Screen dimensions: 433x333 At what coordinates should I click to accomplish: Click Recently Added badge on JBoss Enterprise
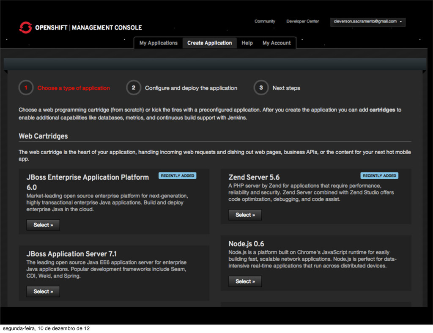tap(178, 176)
